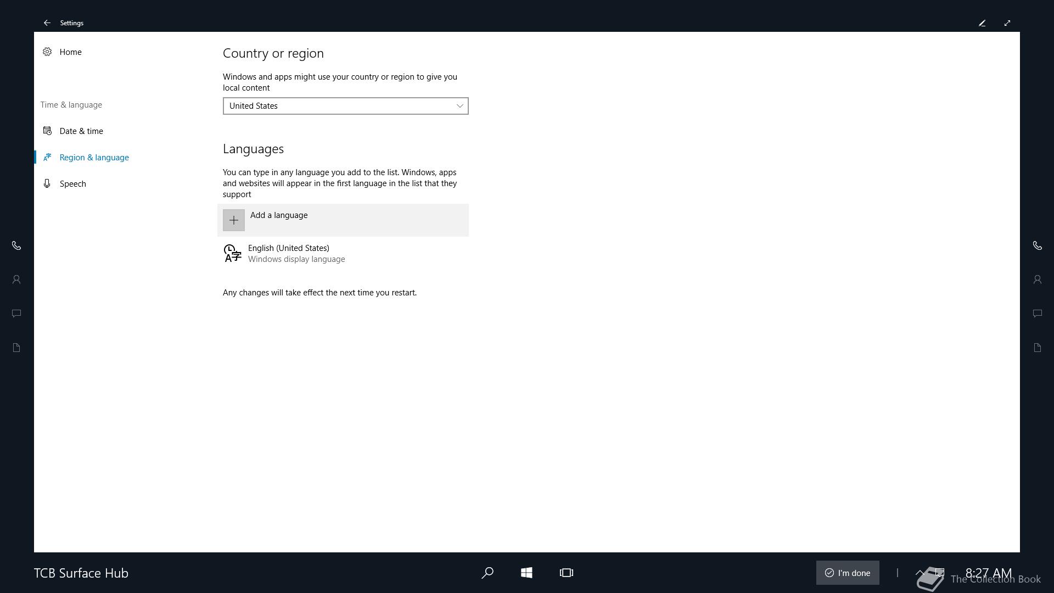Open the People icon on the left edge
Screen dimensions: 1054x593
(16, 279)
